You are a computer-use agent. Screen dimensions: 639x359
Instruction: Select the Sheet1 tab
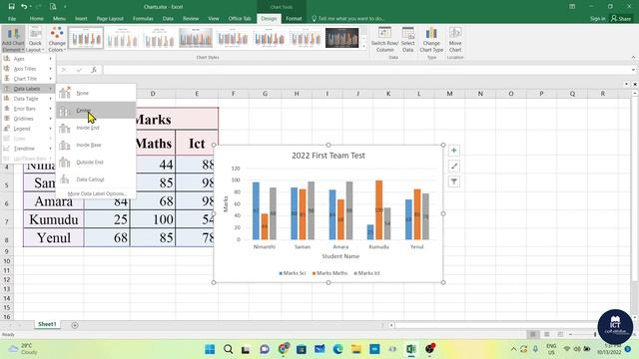pyautogui.click(x=47, y=324)
